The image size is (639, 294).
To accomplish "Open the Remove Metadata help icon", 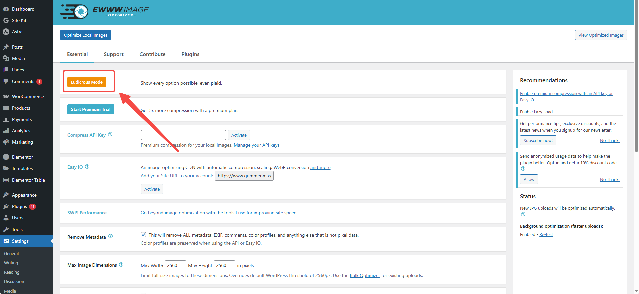I will (x=111, y=236).
